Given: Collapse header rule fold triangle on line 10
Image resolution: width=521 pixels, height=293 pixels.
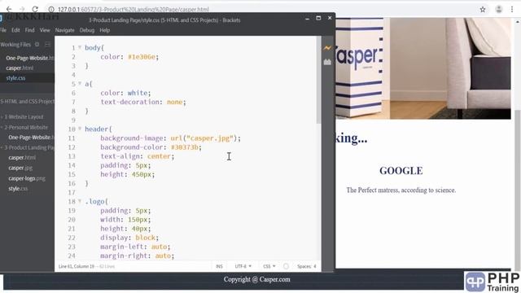Looking at the screenshot, I should pyautogui.click(x=80, y=129).
